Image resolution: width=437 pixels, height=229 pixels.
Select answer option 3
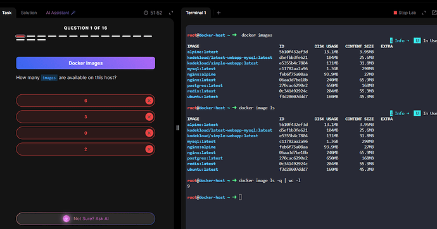pyautogui.click(x=85, y=117)
